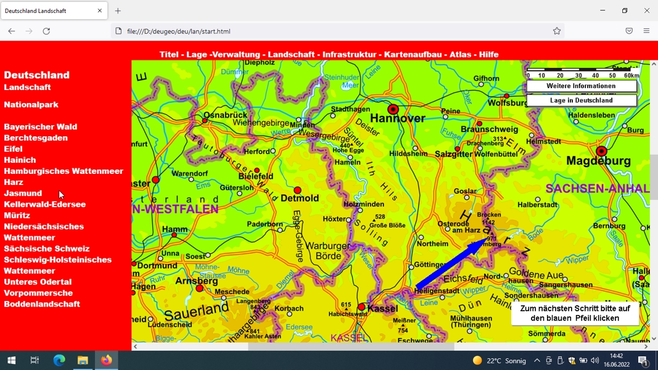Image resolution: width=658 pixels, height=370 pixels.
Task: Open the Firefox hamburger menu
Action: click(x=646, y=31)
